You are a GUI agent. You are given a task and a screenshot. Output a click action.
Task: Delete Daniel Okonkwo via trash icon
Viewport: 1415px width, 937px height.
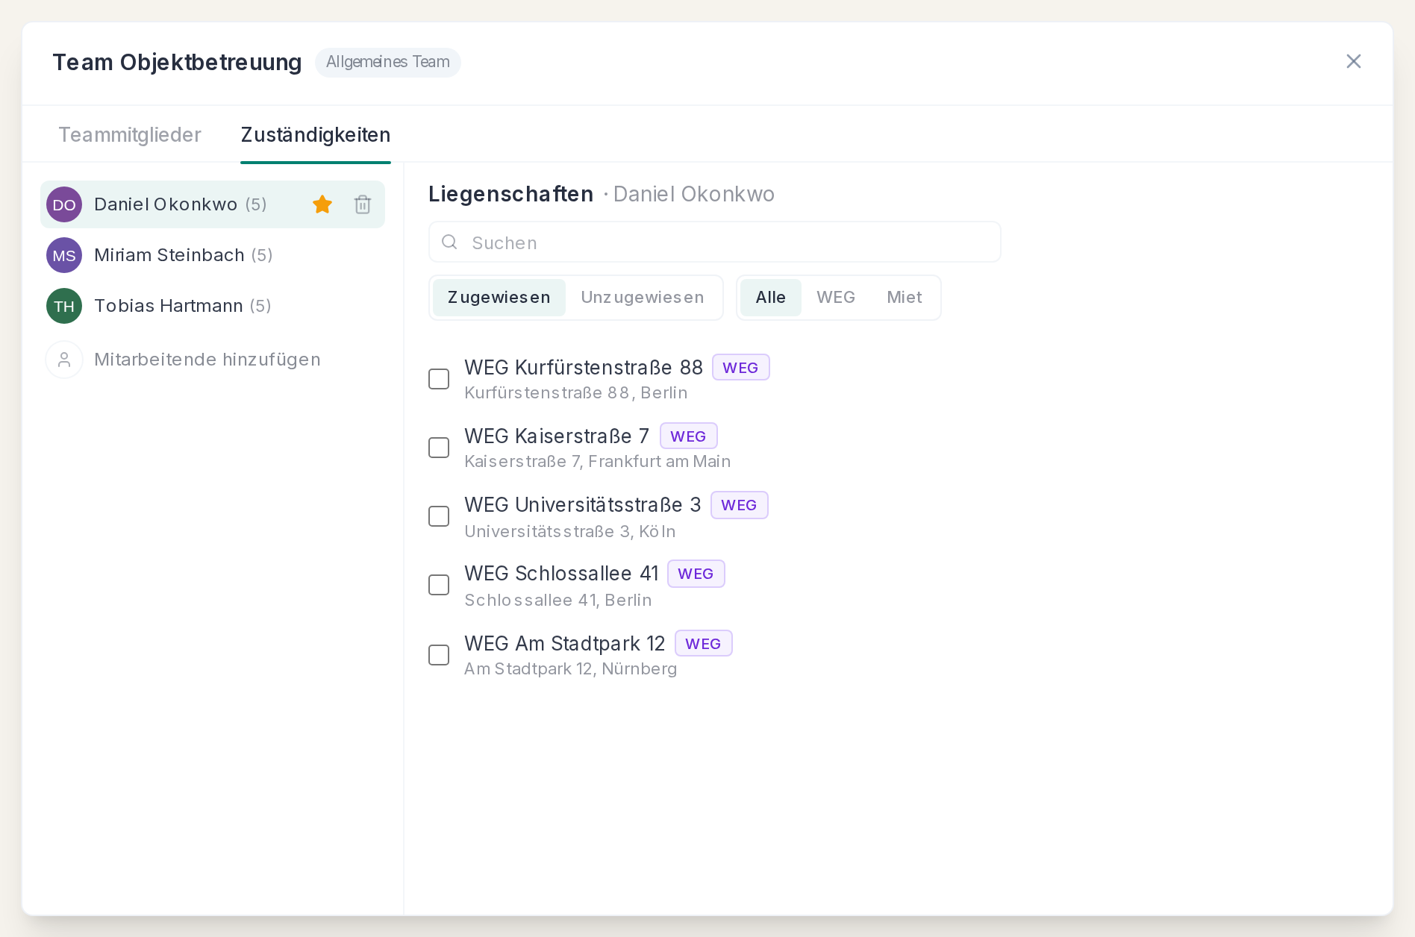(363, 204)
